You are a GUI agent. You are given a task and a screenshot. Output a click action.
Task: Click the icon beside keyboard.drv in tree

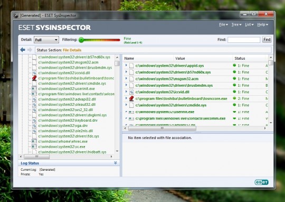click(34, 121)
